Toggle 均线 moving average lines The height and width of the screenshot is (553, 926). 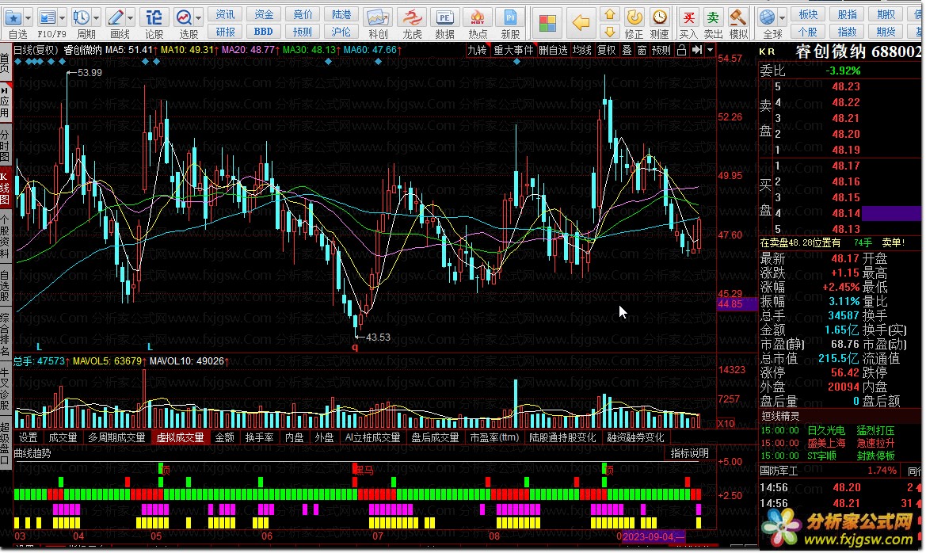pyautogui.click(x=582, y=50)
